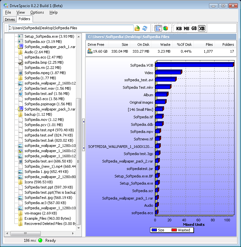Select softpedia test.mp4 (970.48 KB) row
Image resolution: width=241 pixels, height=247 pixels.
(49, 130)
